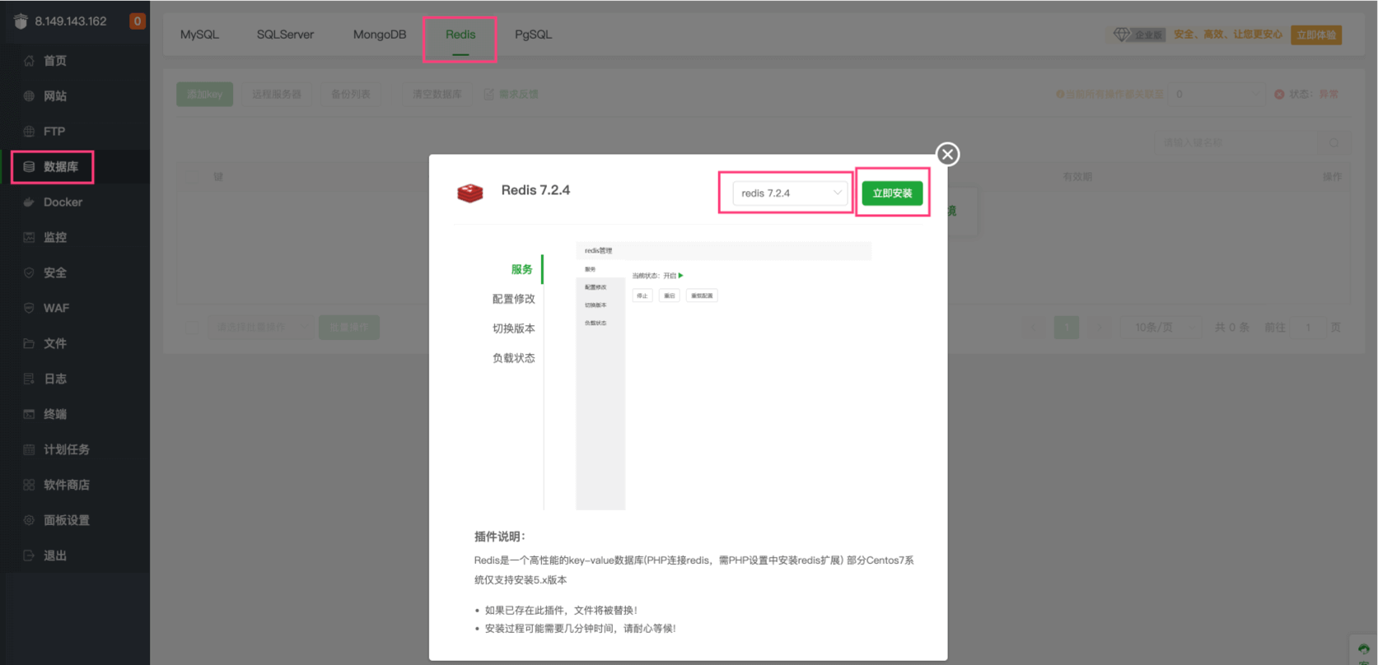Click the home icon beside 首页
This screenshot has height=665, width=1378.
pos(29,61)
